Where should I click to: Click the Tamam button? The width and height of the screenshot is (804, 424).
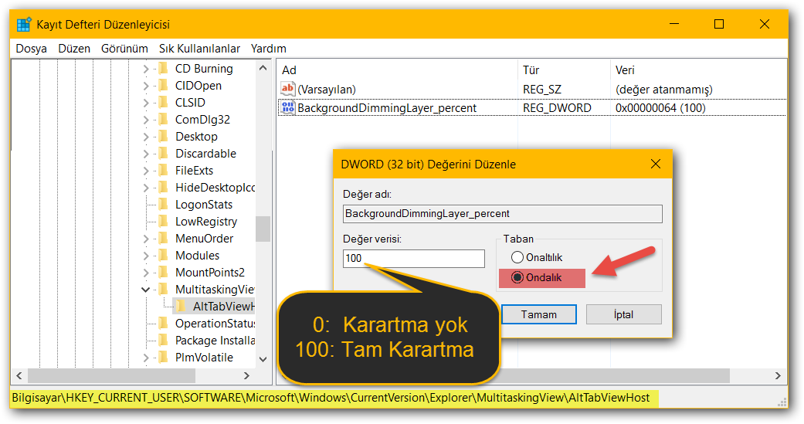click(x=538, y=314)
